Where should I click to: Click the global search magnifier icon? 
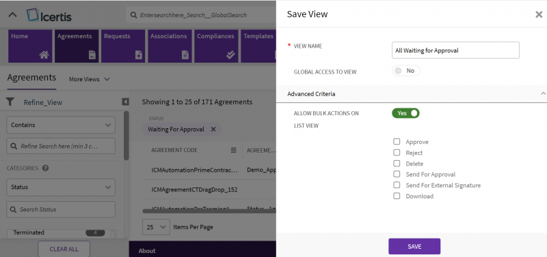coord(133,15)
